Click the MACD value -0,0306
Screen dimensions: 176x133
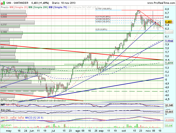click(x=170, y=120)
